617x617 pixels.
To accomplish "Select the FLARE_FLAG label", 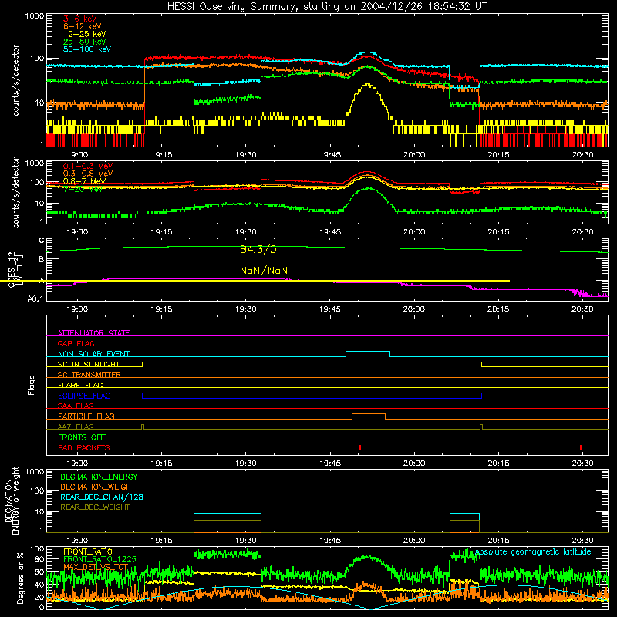I will click(x=80, y=385).
